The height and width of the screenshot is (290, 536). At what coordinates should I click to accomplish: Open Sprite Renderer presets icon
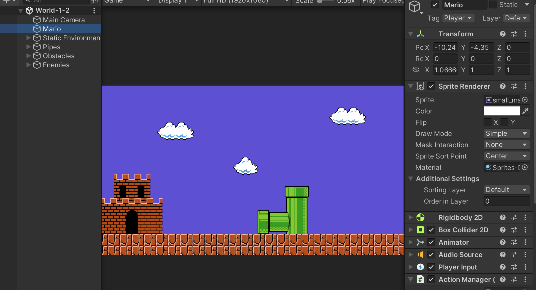[514, 86]
